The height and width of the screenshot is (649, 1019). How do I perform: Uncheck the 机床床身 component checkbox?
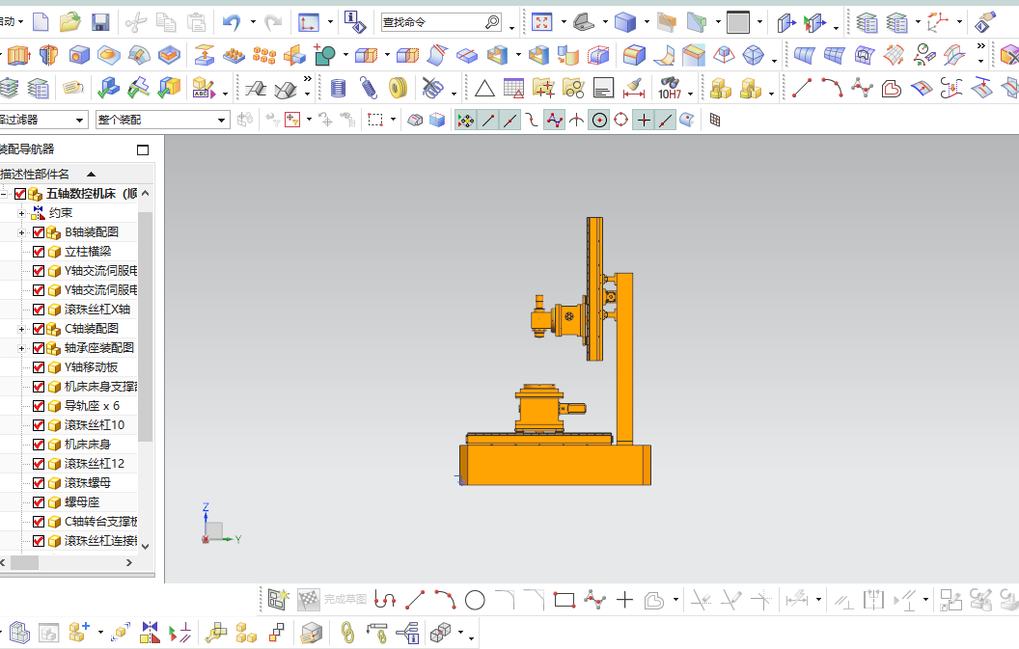pos(39,445)
